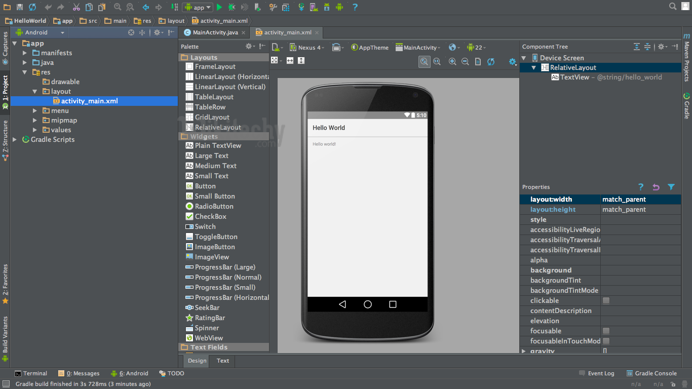
Task: Refresh the layout preview
Action: [x=490, y=61]
